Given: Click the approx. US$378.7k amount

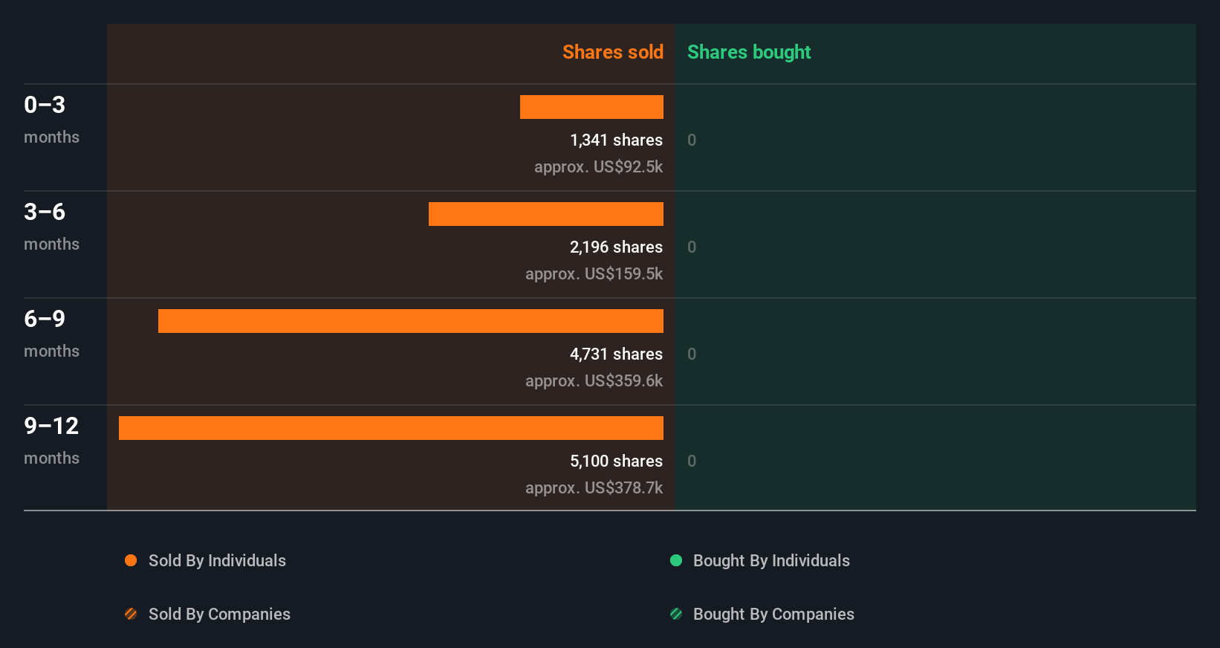Looking at the screenshot, I should tap(594, 487).
